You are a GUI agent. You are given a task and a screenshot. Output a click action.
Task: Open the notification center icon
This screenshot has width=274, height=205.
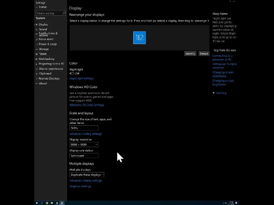coord(236,203)
